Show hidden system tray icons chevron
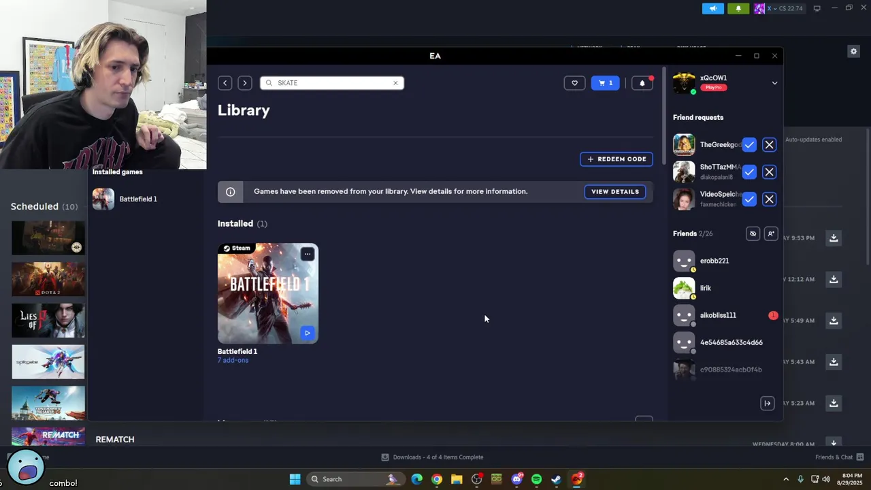This screenshot has width=871, height=490. pos(785,479)
